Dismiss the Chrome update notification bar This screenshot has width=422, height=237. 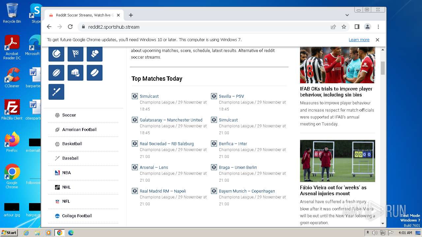click(377, 40)
